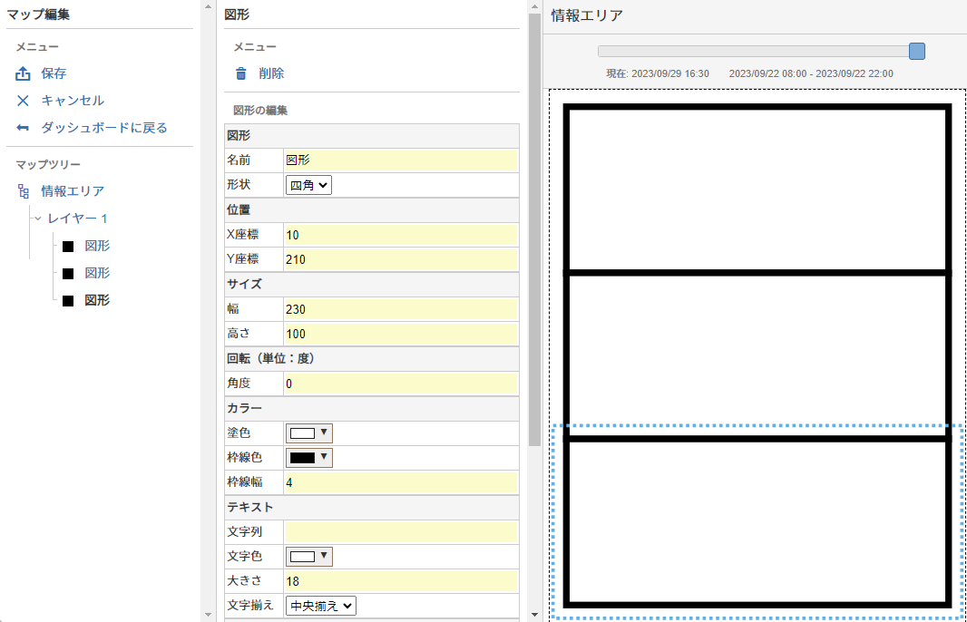Click the 情報エリア panel title

tap(587, 15)
